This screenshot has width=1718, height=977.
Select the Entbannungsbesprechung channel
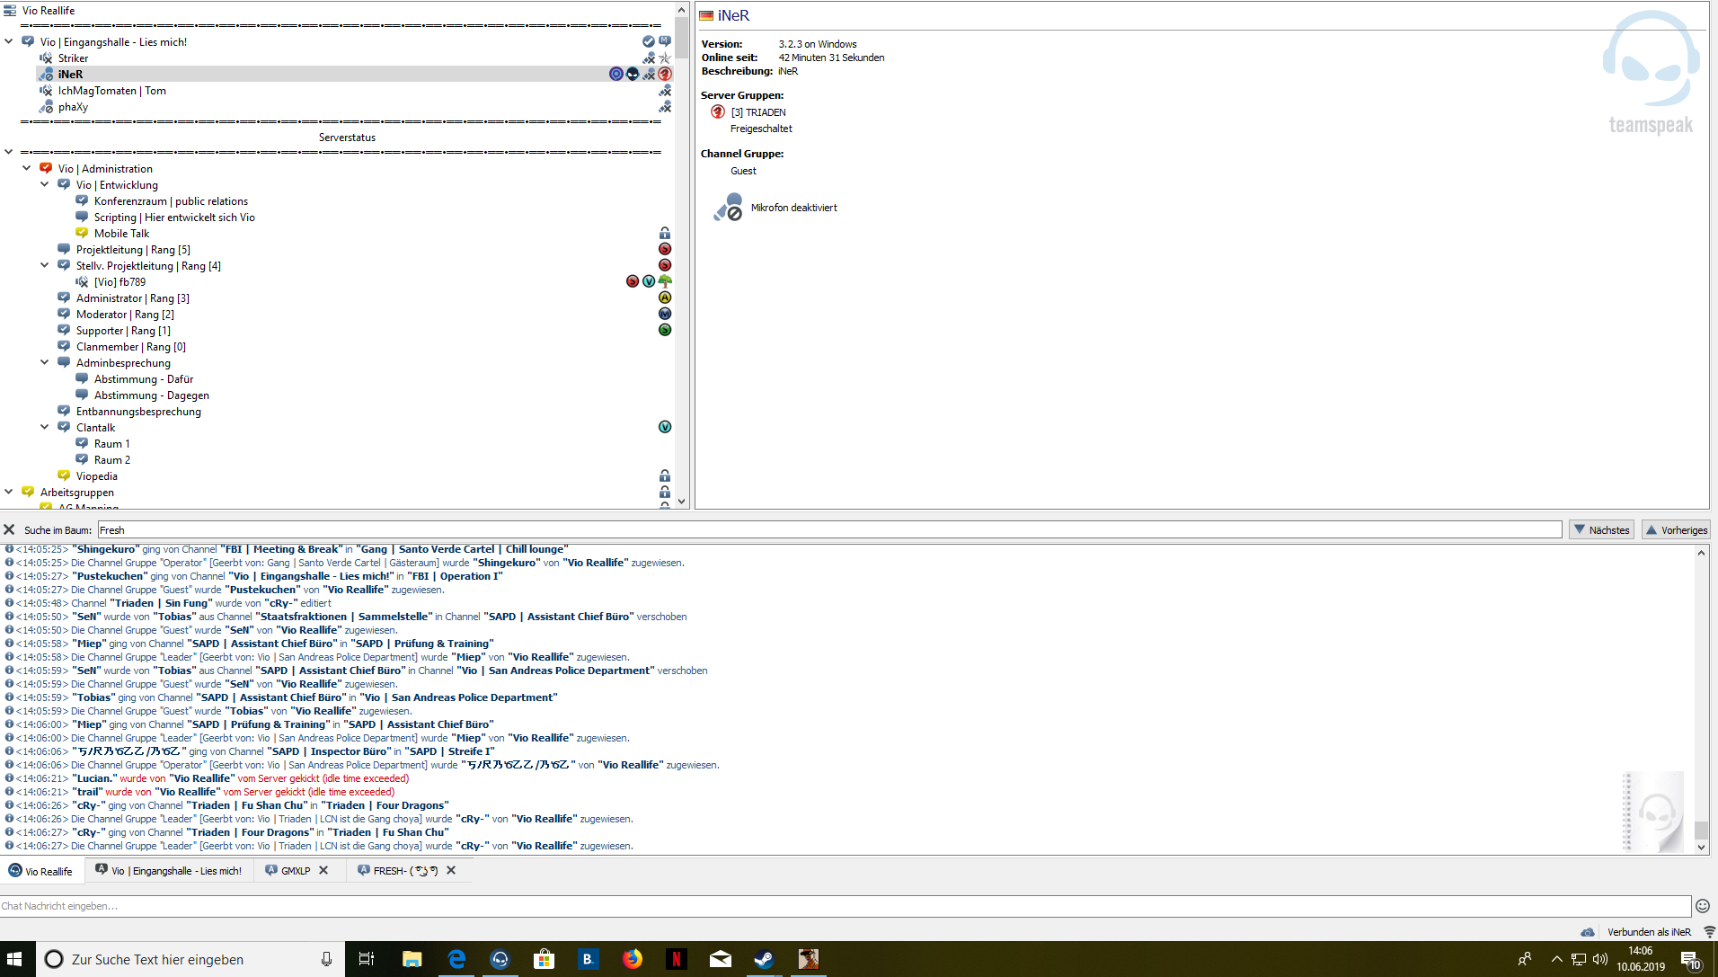coord(138,412)
